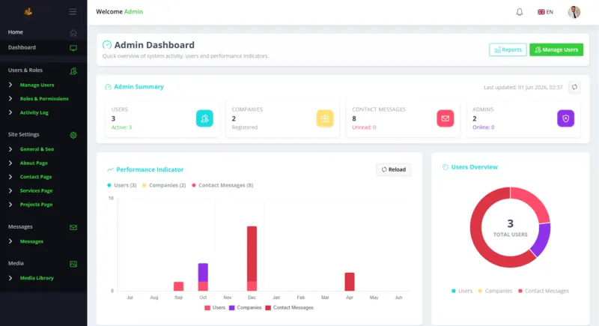Click the 3 Total Users donut center
Viewport: 599px width, 326px height.
(510, 227)
